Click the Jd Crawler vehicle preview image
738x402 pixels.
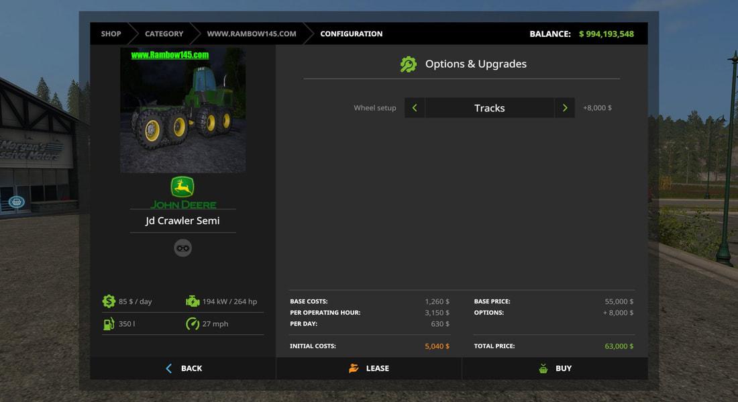click(182, 110)
